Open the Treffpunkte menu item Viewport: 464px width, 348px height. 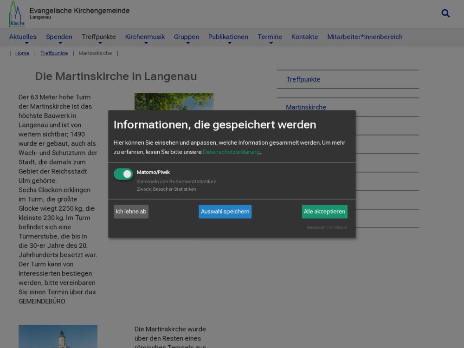pos(99,37)
